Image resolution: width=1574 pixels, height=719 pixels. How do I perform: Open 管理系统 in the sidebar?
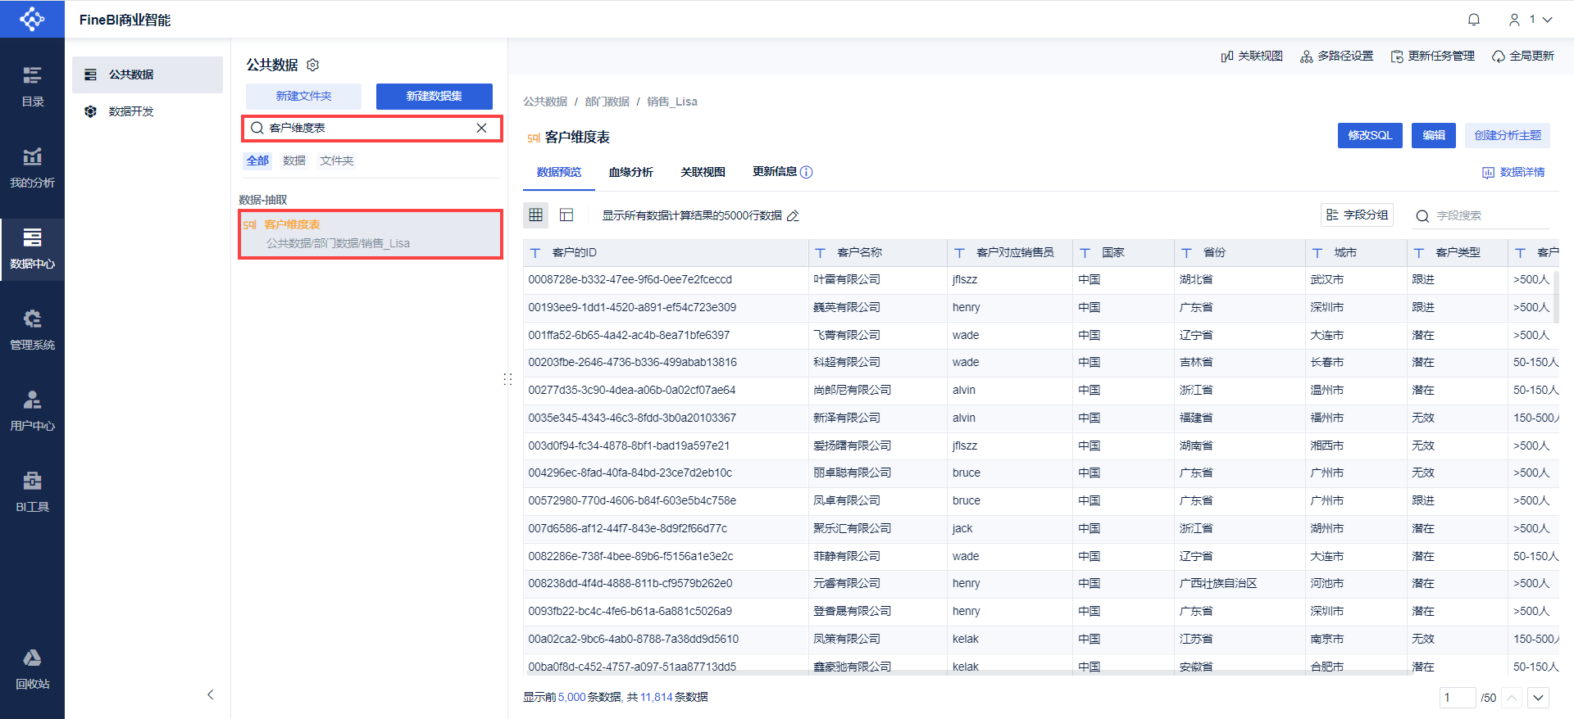32,330
